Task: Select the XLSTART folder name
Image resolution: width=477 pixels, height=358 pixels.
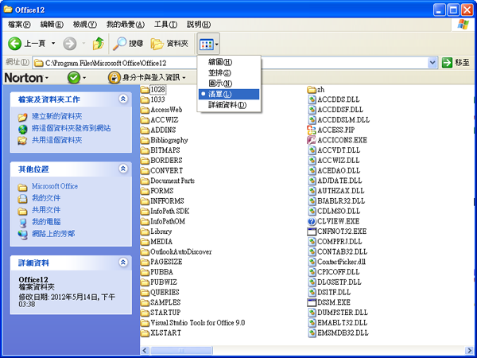Action: tap(165, 333)
